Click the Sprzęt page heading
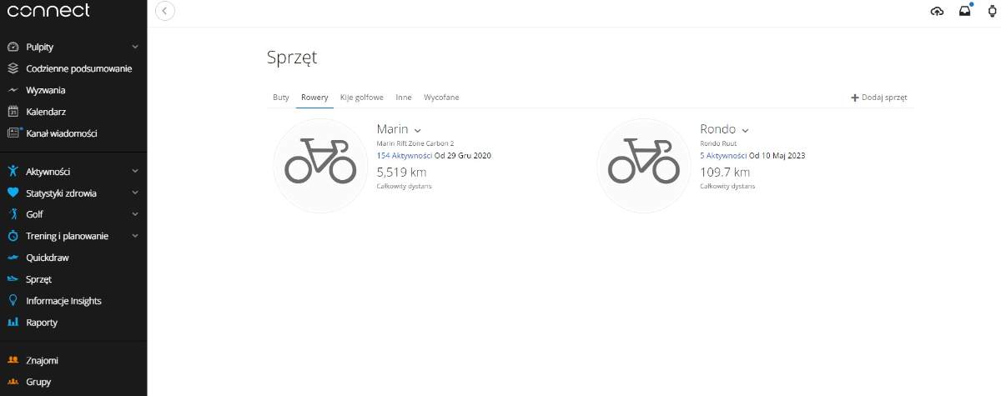Screen dimensions: 1001x396 point(292,58)
